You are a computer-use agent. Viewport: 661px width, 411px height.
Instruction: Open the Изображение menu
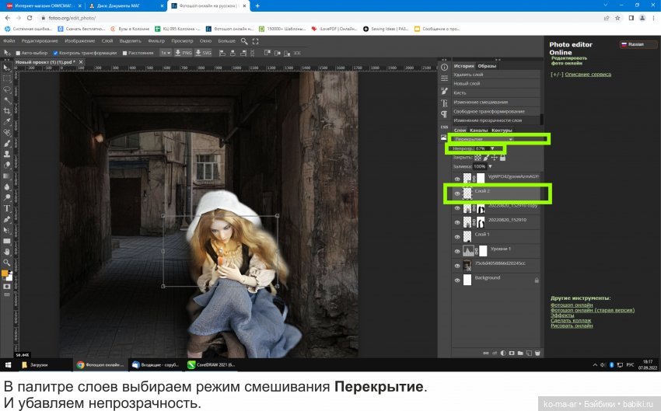coord(79,41)
